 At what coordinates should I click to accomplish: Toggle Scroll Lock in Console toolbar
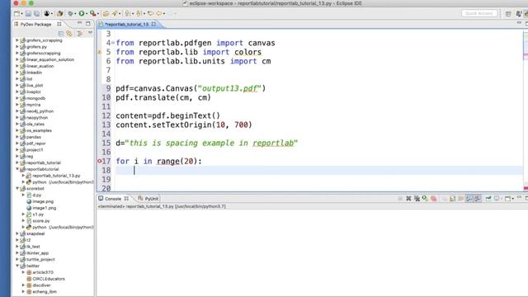(x=453, y=199)
